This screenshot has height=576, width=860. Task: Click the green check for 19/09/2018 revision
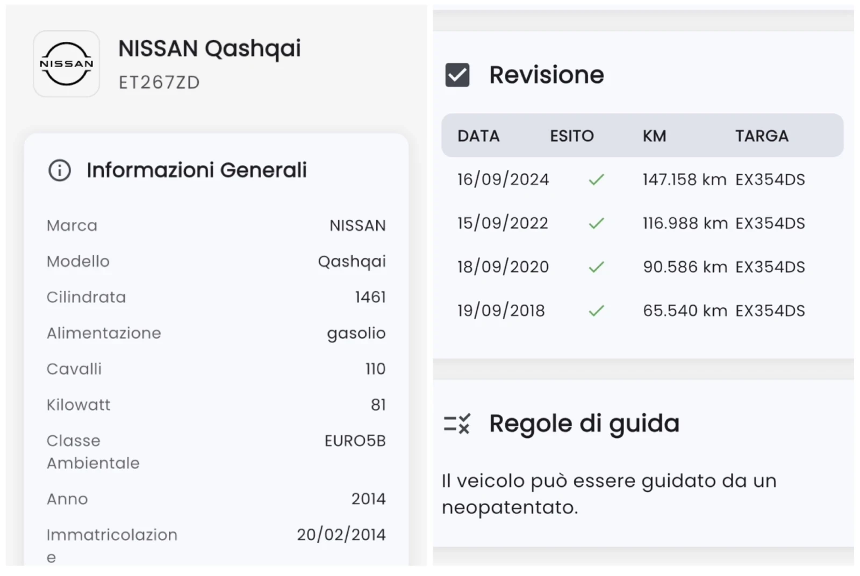[596, 310]
